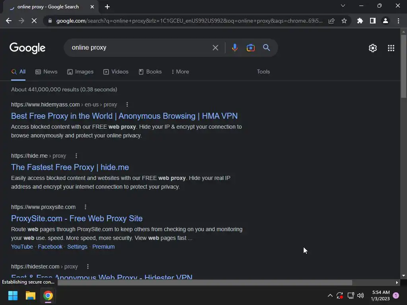Screen dimensions: 407x305
Task: Click the address bar URL
Action: [x=190, y=21]
